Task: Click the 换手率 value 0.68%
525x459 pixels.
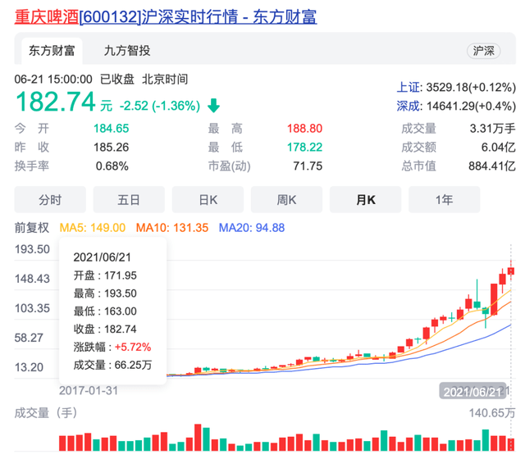Action: (x=112, y=166)
